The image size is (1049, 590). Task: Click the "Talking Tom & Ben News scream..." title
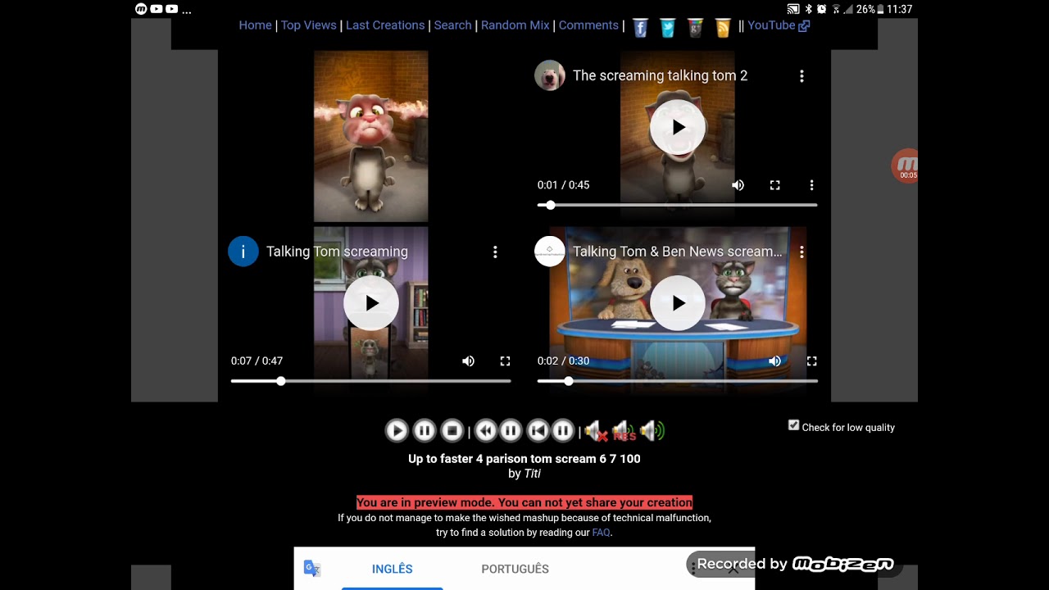[678, 252]
